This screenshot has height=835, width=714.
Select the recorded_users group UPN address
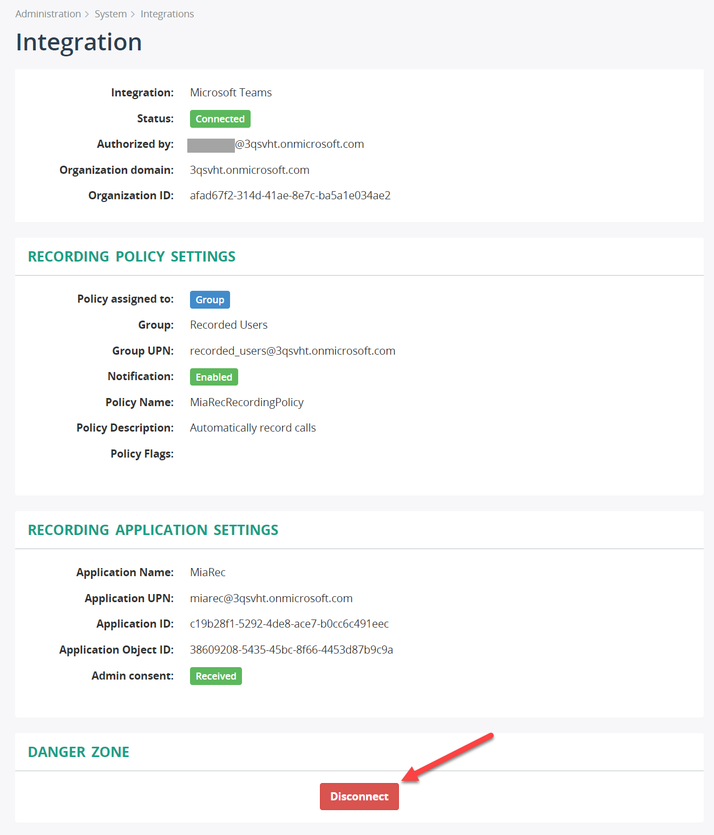(x=293, y=351)
